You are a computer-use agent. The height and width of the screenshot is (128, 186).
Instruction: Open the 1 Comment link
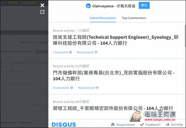[60, 52]
